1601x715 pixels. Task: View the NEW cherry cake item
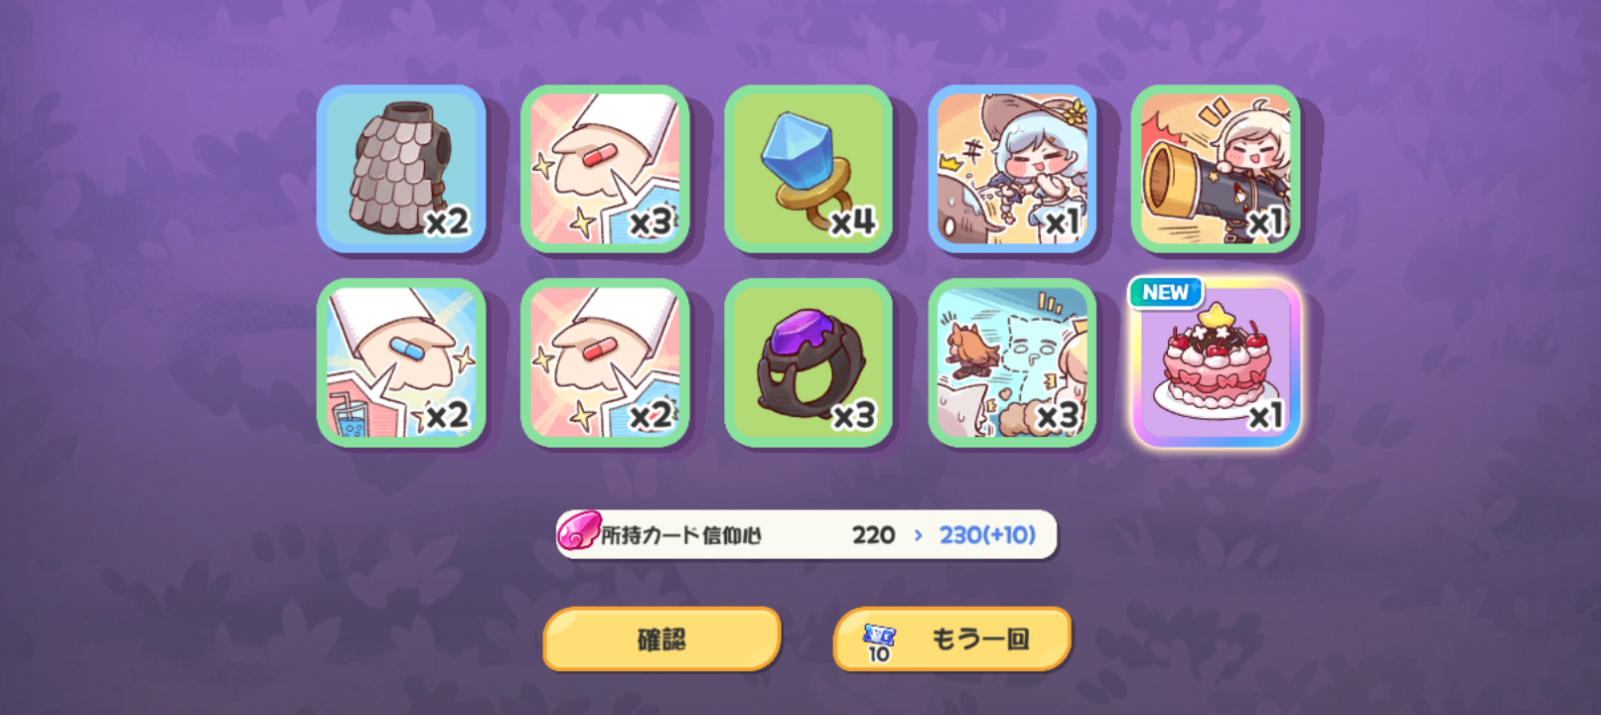pos(1216,362)
